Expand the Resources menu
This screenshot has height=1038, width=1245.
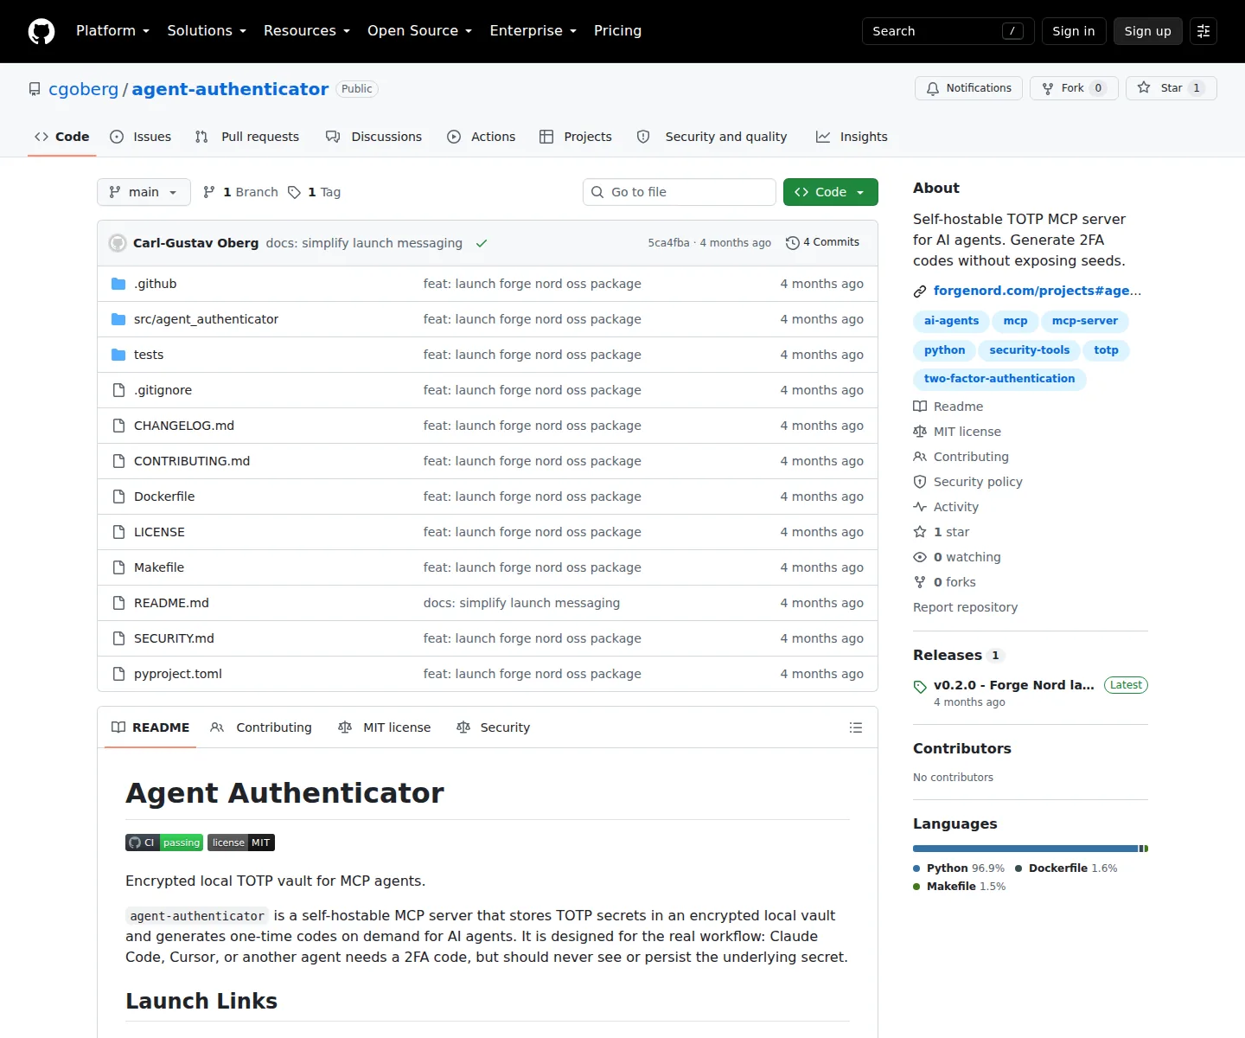click(x=307, y=31)
